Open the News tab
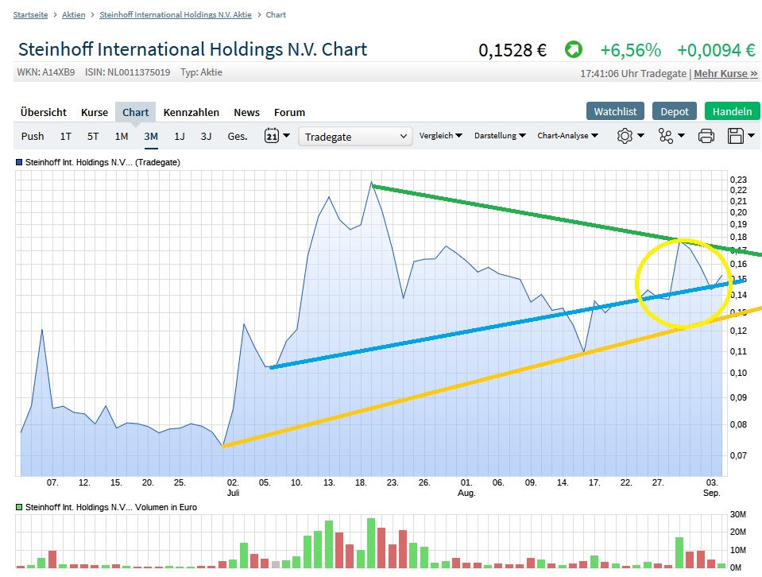Screen dimensions: 762x577 pyautogui.click(x=246, y=112)
